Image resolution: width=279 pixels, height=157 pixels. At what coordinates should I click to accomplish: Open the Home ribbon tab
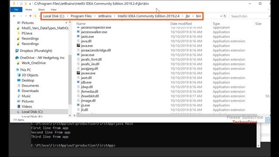[x=28, y=10]
